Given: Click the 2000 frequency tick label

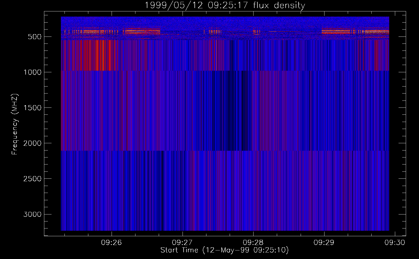Looking at the screenshot, I should (x=32, y=143).
